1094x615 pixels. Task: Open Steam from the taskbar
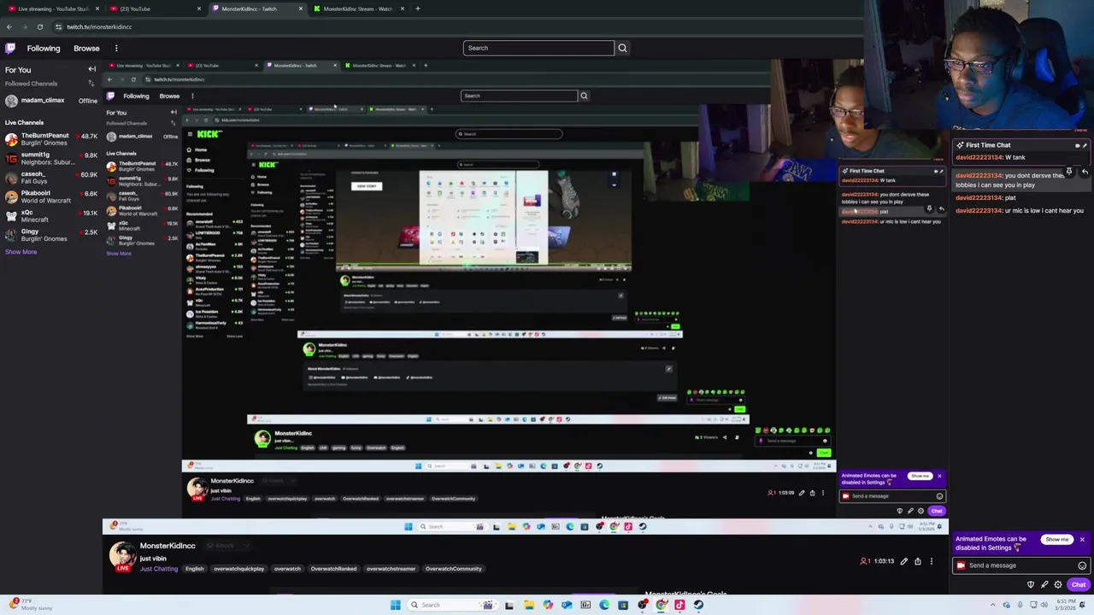click(698, 605)
